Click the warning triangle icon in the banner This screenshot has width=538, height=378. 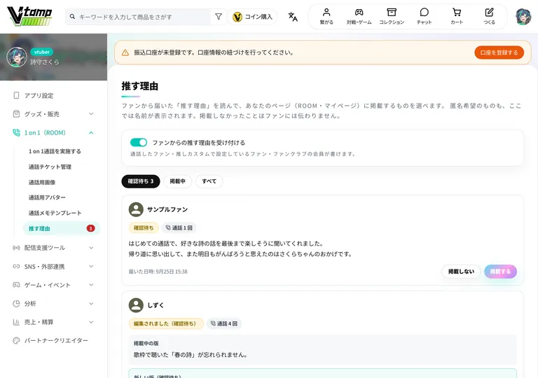pos(125,52)
